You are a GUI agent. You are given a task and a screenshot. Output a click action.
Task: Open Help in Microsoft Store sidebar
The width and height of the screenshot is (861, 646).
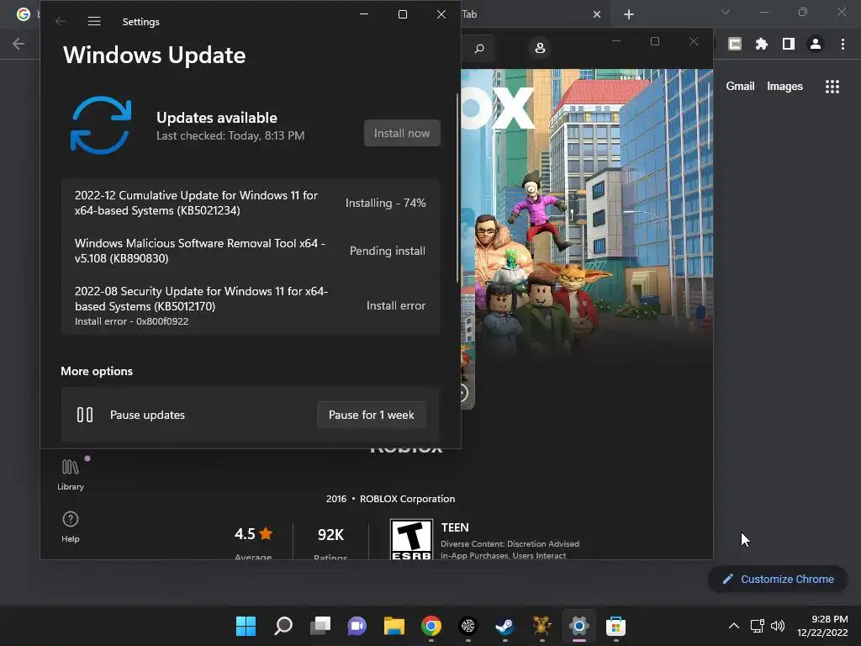71,527
